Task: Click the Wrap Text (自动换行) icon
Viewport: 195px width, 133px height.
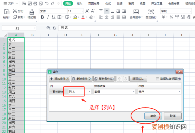Action: coord(151,12)
